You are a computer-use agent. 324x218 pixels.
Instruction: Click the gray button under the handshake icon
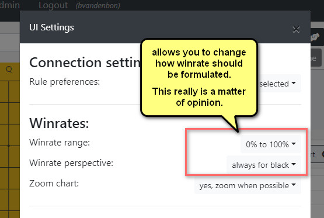click(316, 57)
